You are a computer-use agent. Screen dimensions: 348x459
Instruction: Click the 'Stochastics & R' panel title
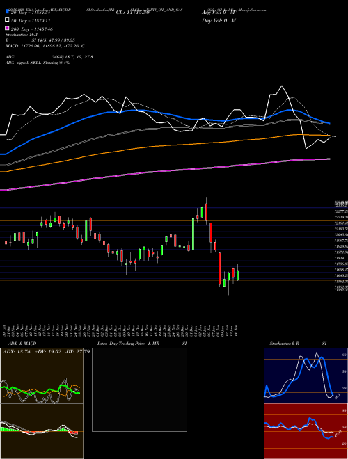point(284,344)
